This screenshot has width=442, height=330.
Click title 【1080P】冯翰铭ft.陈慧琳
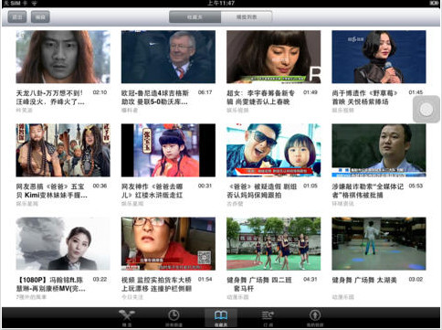click(50, 284)
